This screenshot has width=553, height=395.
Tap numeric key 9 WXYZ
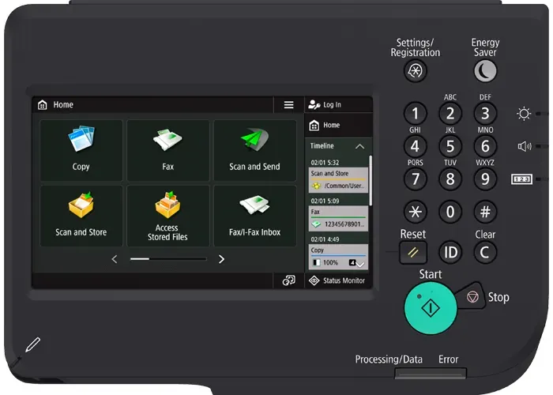tap(485, 179)
